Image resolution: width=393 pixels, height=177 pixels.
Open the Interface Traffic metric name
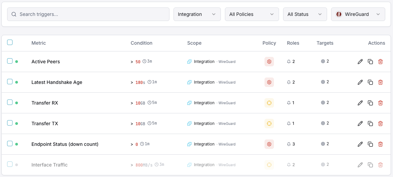coord(49,165)
